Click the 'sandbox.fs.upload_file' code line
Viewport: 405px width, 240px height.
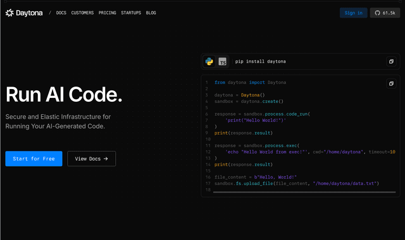(x=297, y=184)
